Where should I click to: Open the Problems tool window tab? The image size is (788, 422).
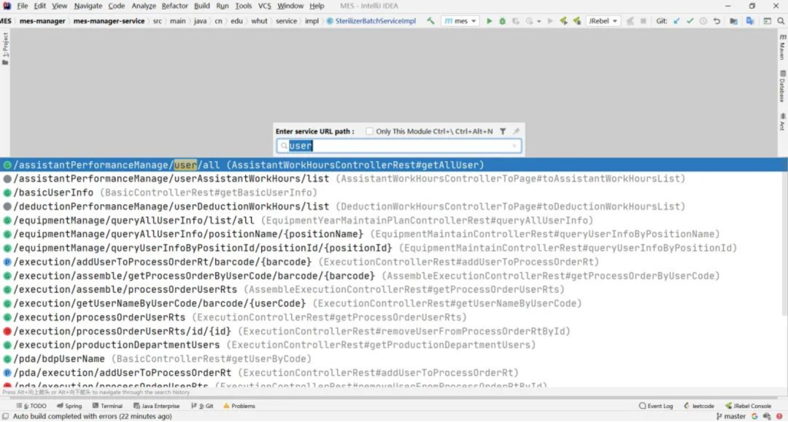[x=239, y=406]
